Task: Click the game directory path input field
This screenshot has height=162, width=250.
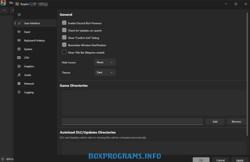Action: pyautogui.click(x=132, y=121)
